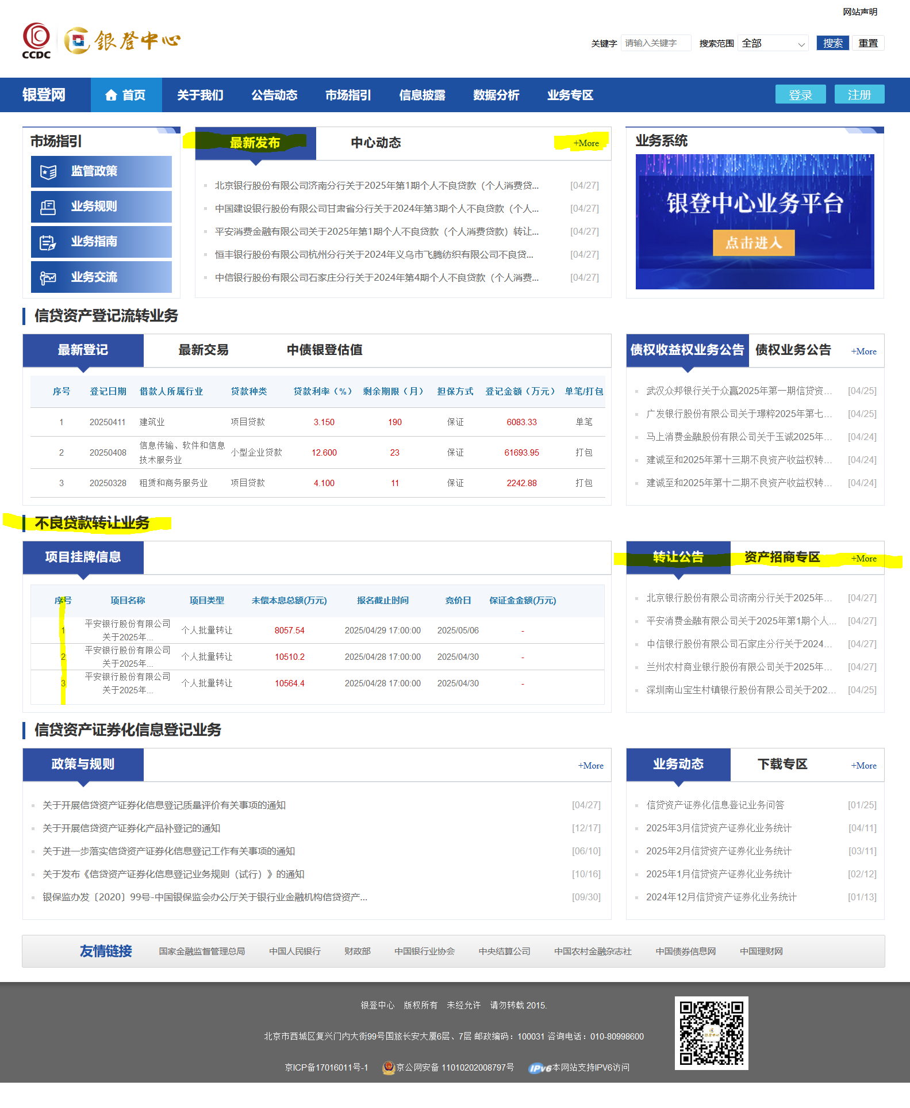Click the 业务指南 notepad icon
Viewport: 910px width, 1108px height.
[x=48, y=242]
